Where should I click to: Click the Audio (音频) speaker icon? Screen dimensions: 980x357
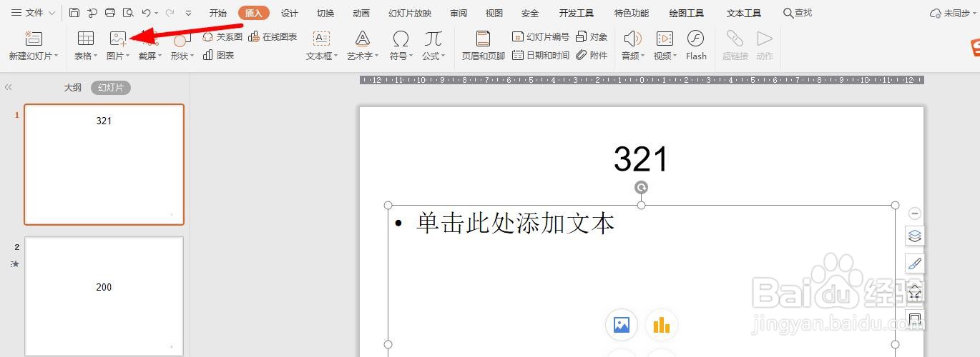632,39
